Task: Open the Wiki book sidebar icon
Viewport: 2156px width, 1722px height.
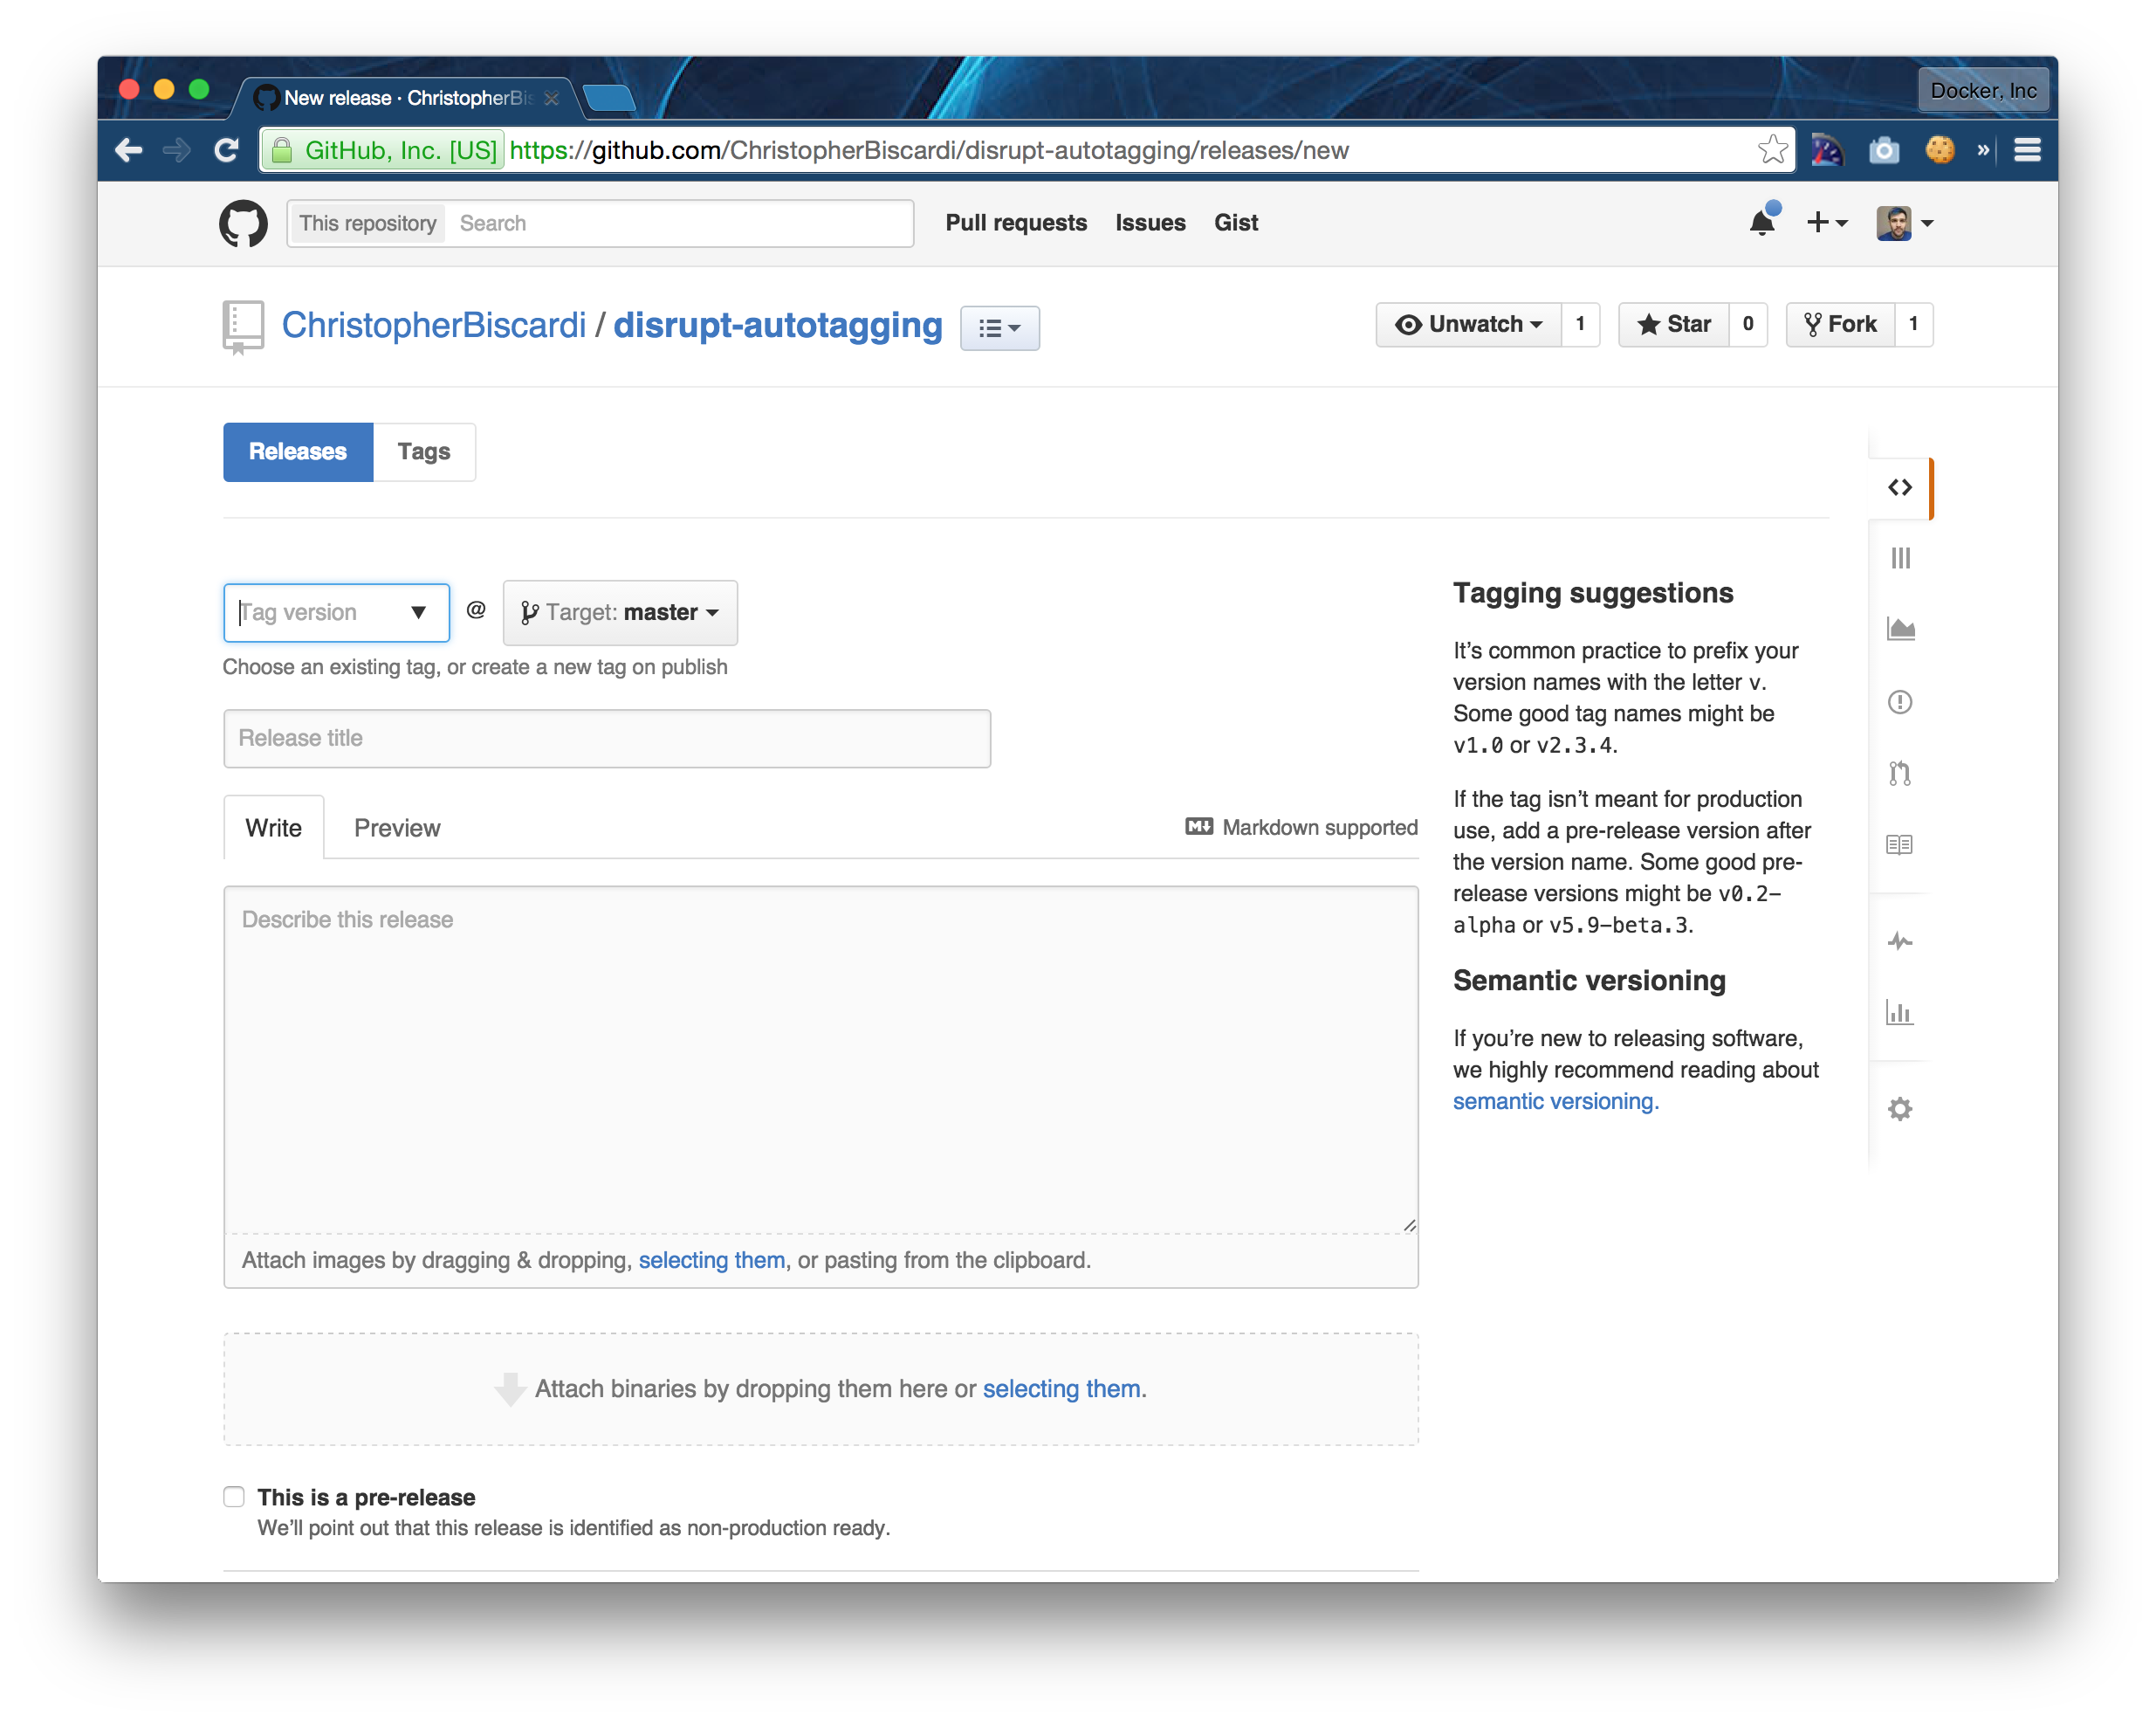Action: pyautogui.click(x=1899, y=844)
